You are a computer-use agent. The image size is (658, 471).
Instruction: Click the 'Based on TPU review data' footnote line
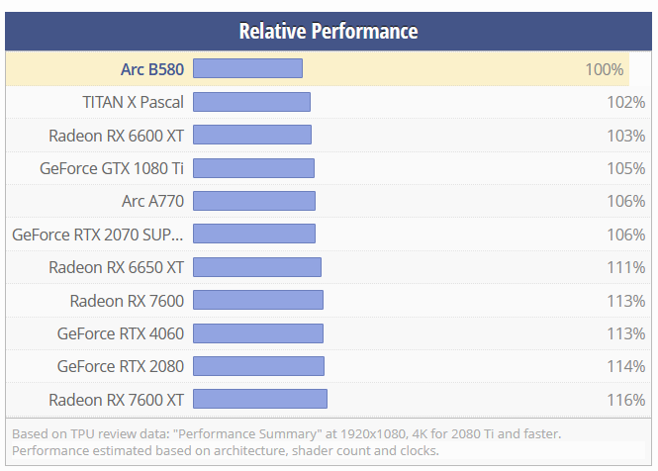click(287, 433)
